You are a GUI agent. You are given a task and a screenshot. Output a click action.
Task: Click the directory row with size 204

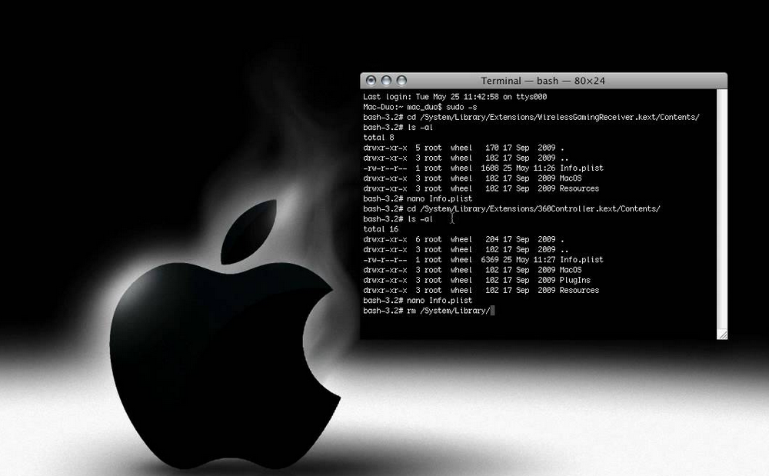tap(464, 239)
